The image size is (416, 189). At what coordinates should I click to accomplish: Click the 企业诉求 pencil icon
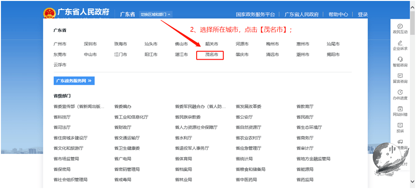pos(400,43)
